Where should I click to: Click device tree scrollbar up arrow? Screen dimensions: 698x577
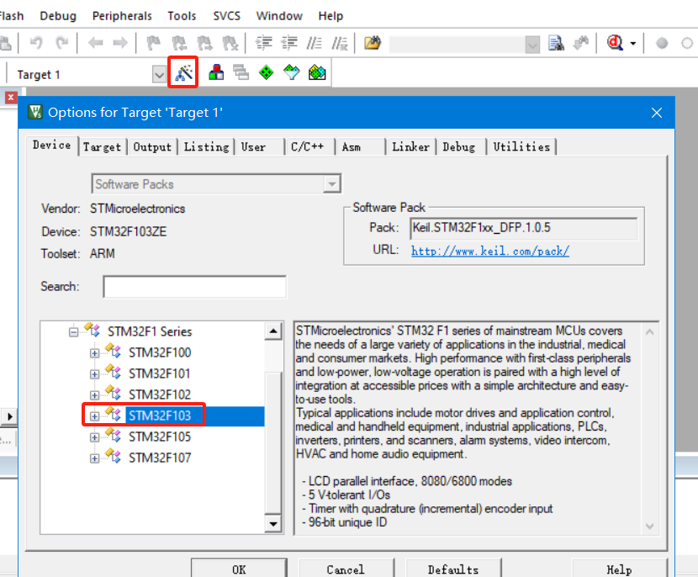click(273, 331)
